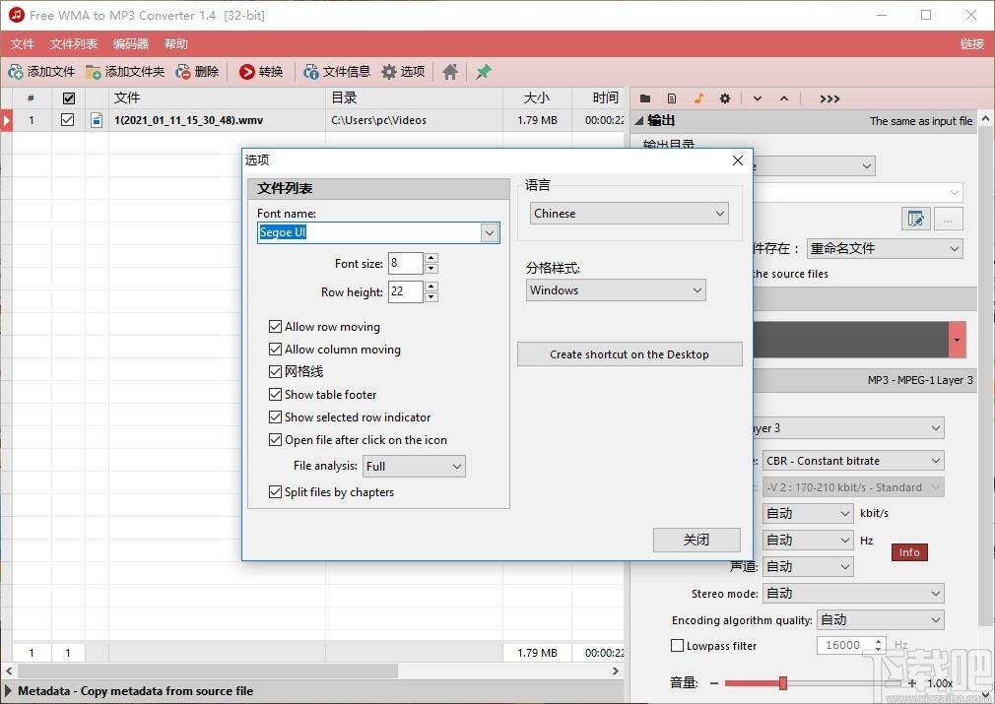Open the Chinese language dropdown
The height and width of the screenshot is (704, 995).
pyautogui.click(x=630, y=214)
